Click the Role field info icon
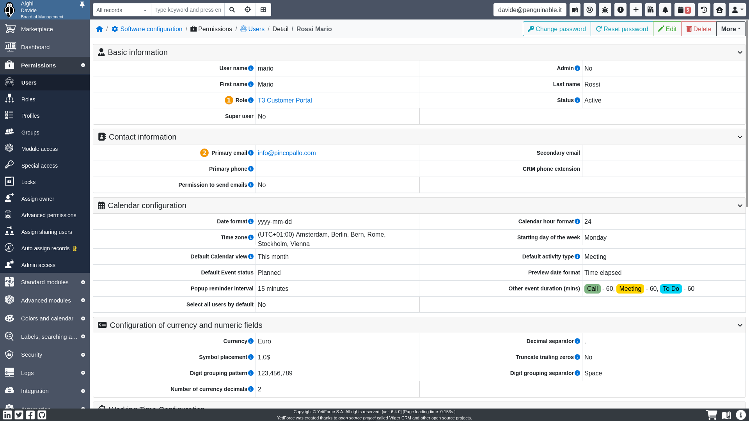Image resolution: width=749 pixels, height=421 pixels. (251, 100)
